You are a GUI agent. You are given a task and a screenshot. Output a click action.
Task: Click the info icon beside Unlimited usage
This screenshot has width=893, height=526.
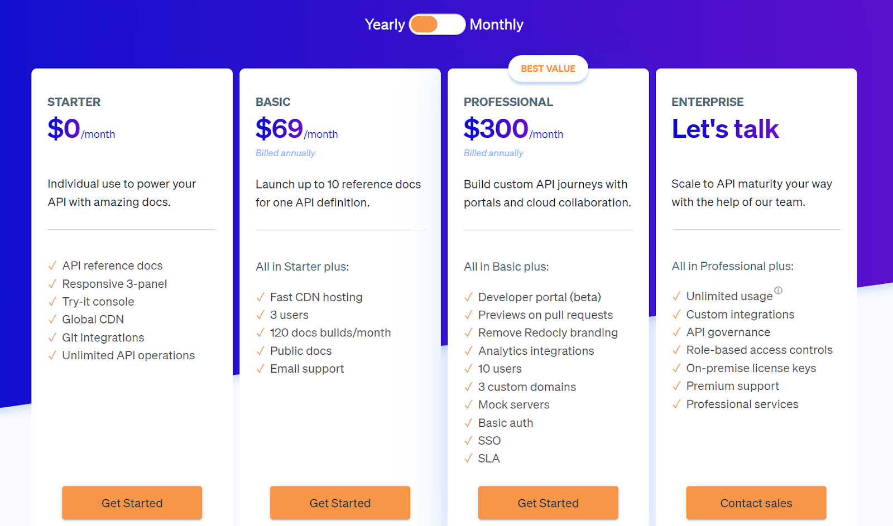pos(778,291)
